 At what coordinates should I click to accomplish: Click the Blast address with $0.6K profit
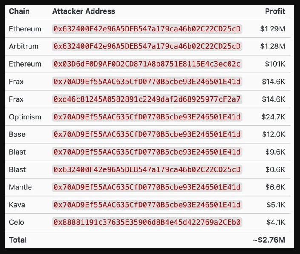click(147, 169)
